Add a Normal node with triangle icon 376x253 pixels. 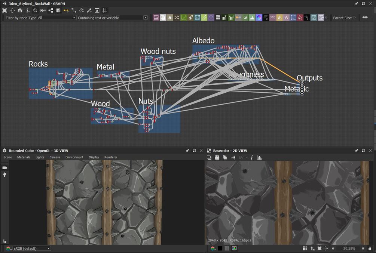click(x=279, y=18)
